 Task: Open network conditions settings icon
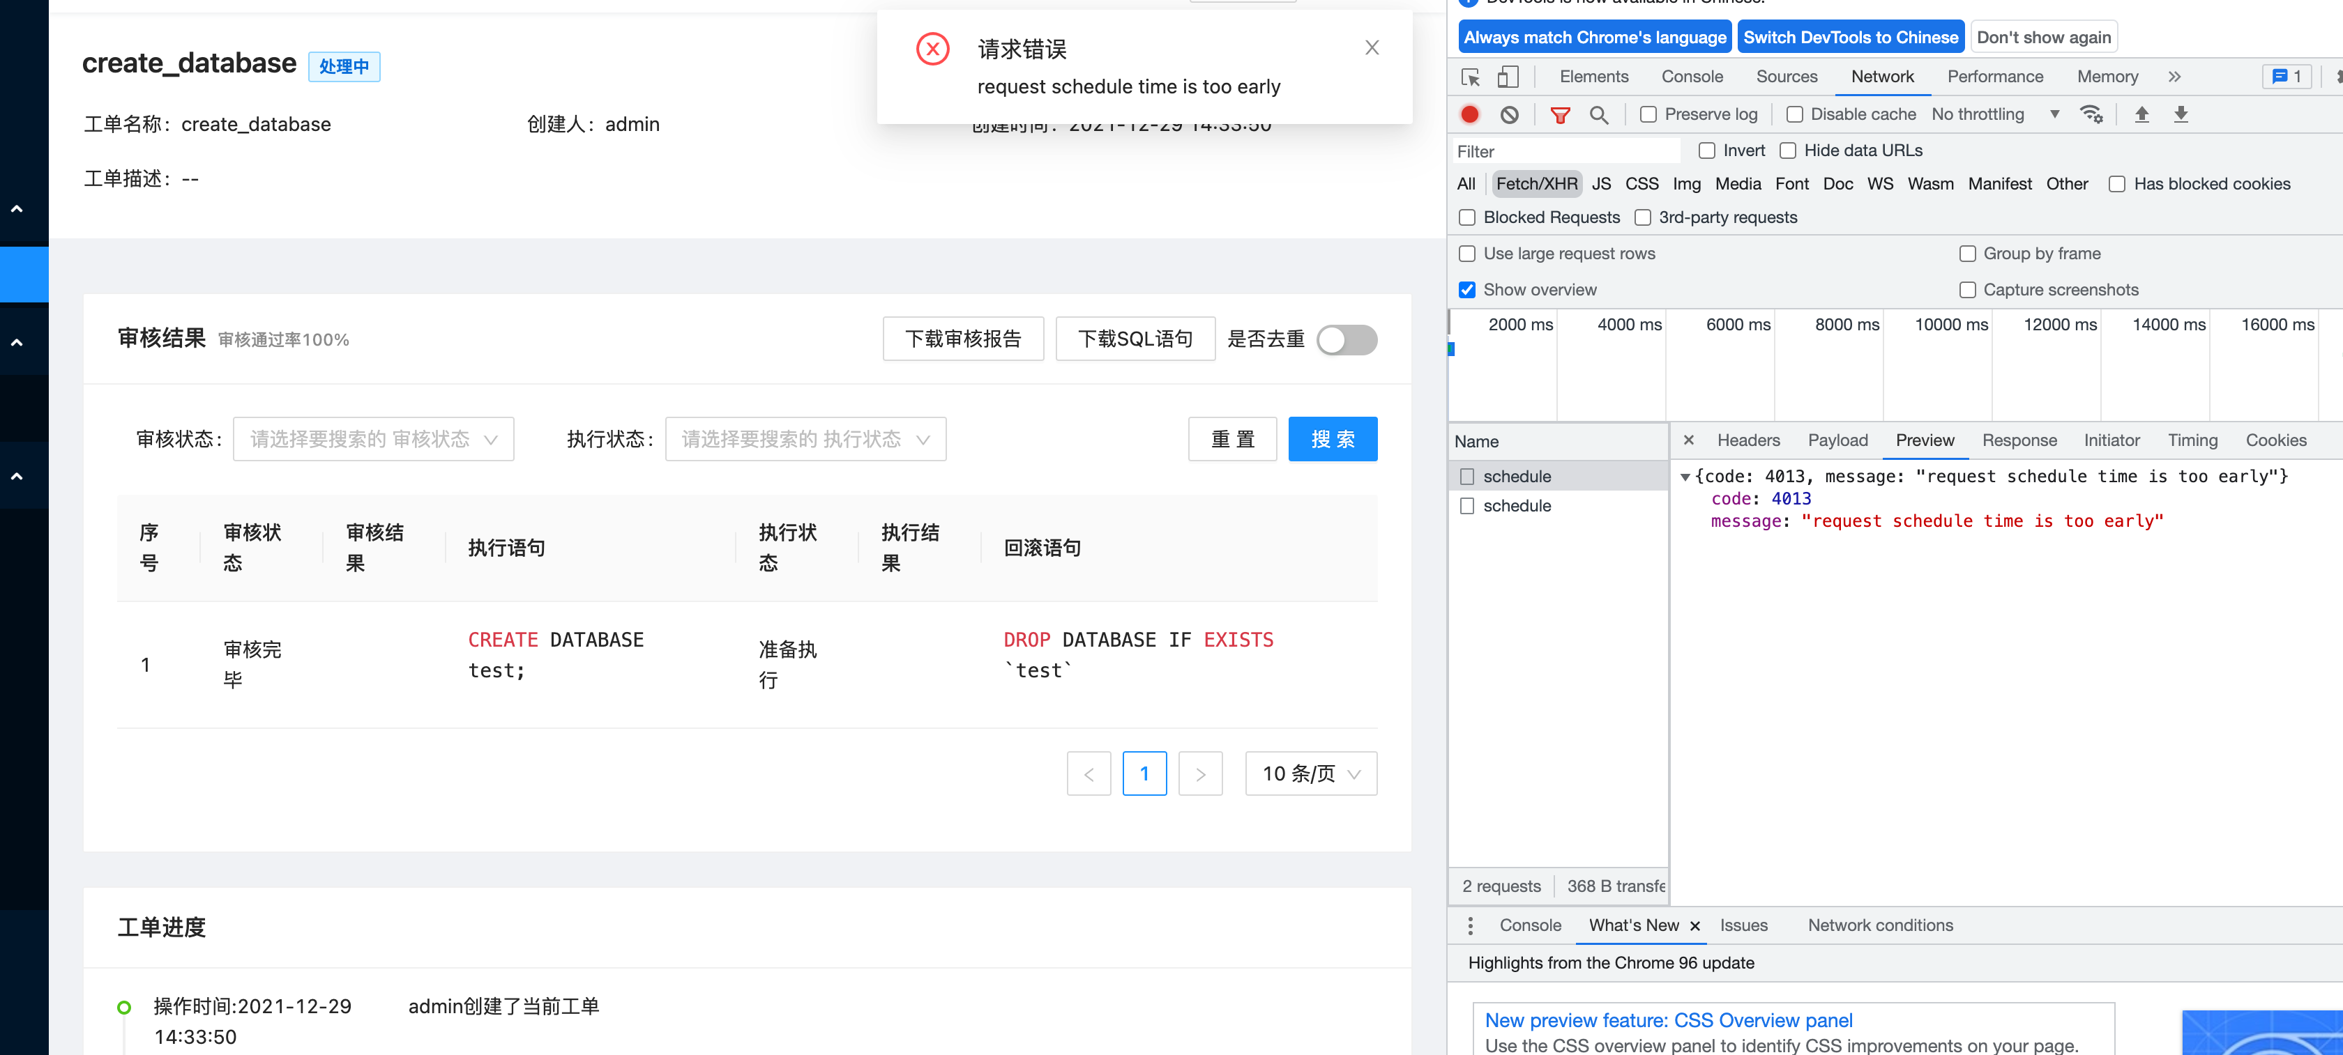pos(2093,114)
